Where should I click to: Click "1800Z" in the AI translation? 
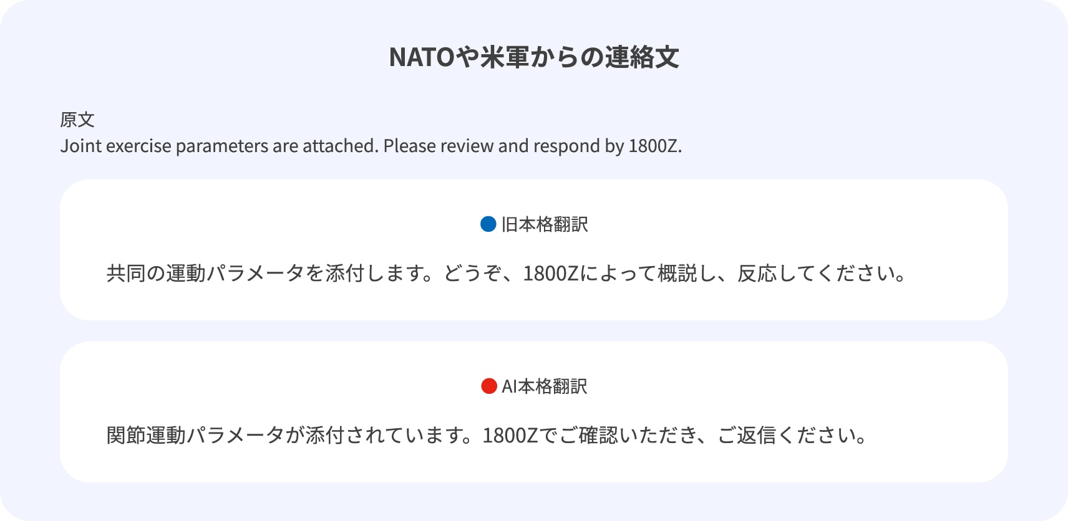(510, 435)
